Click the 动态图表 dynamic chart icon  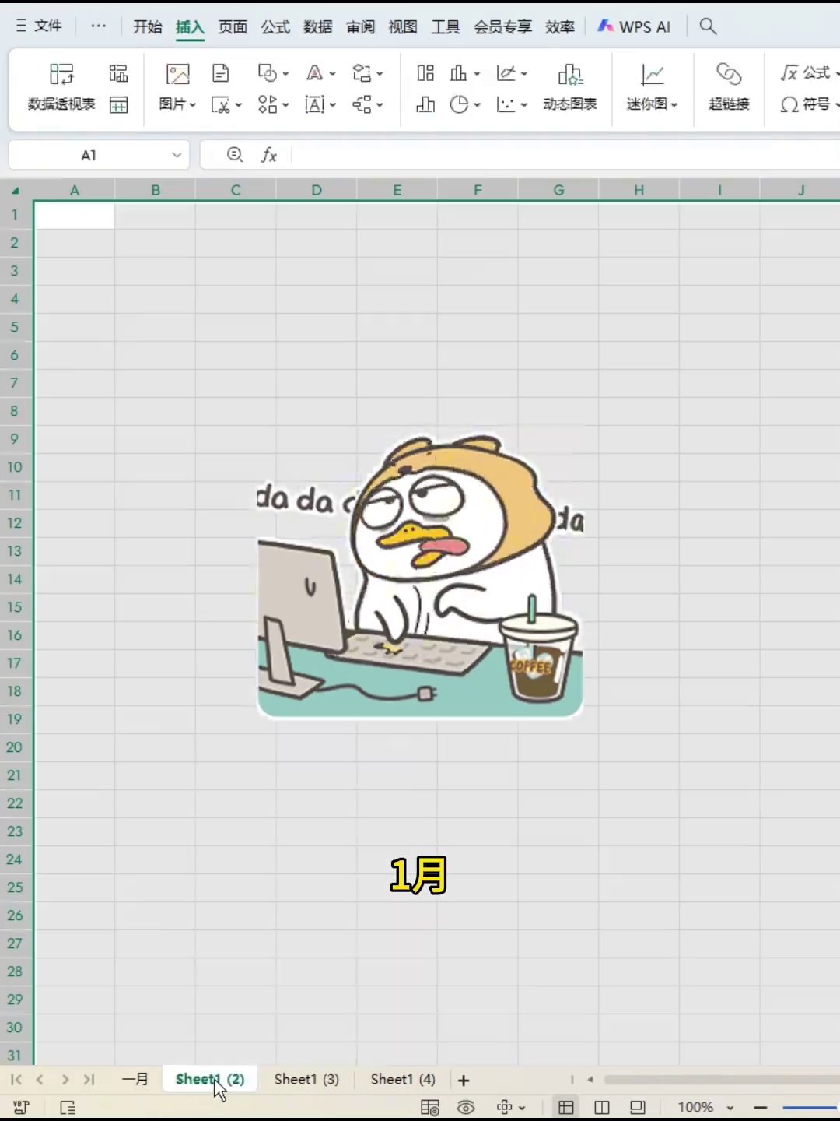pos(570,86)
